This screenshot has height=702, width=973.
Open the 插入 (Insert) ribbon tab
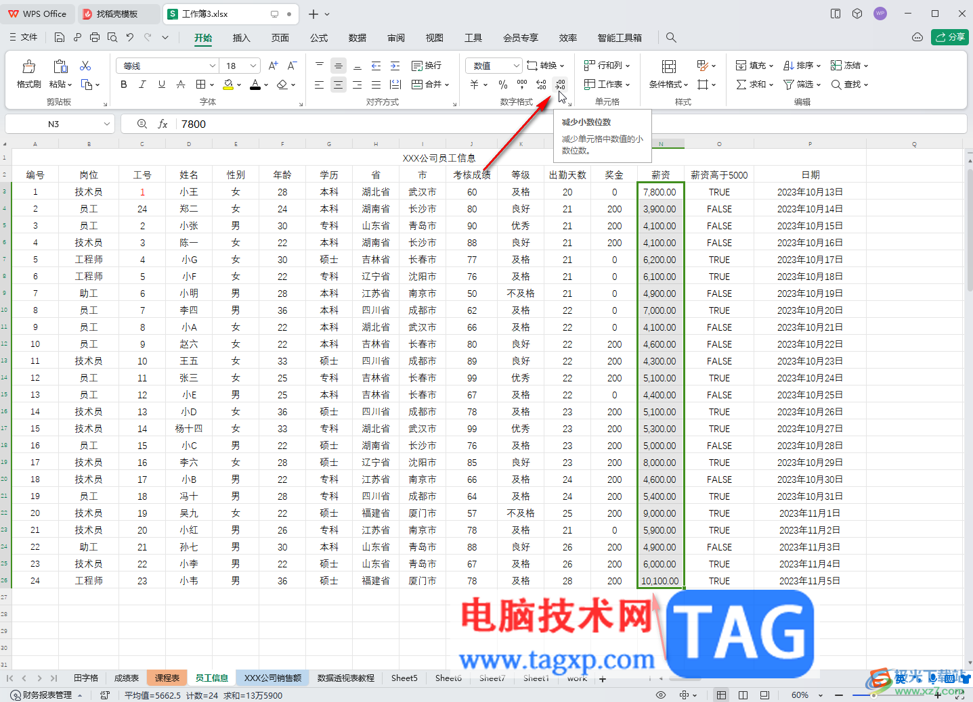point(242,38)
